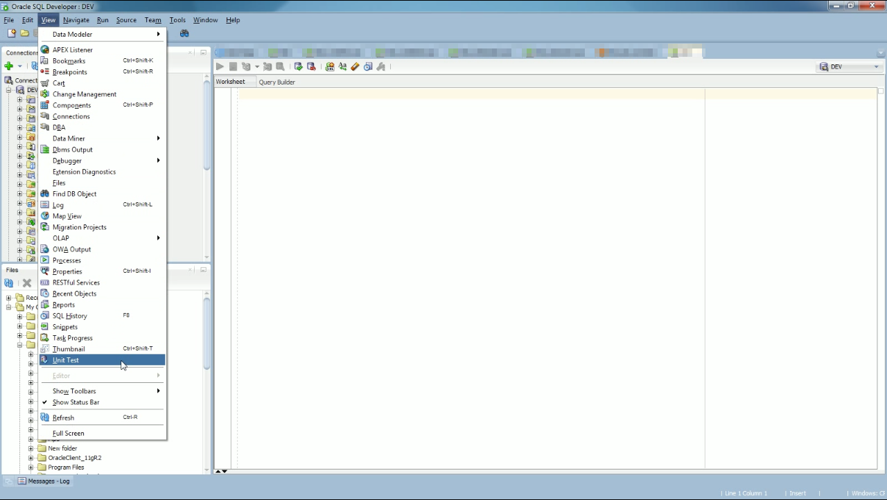
Task: Expand the Show Toolbars submenu
Action: click(x=103, y=391)
